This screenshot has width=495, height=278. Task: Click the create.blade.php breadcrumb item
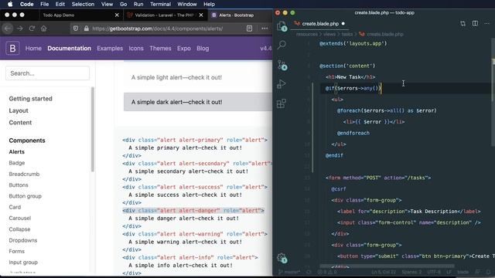tap(381, 34)
